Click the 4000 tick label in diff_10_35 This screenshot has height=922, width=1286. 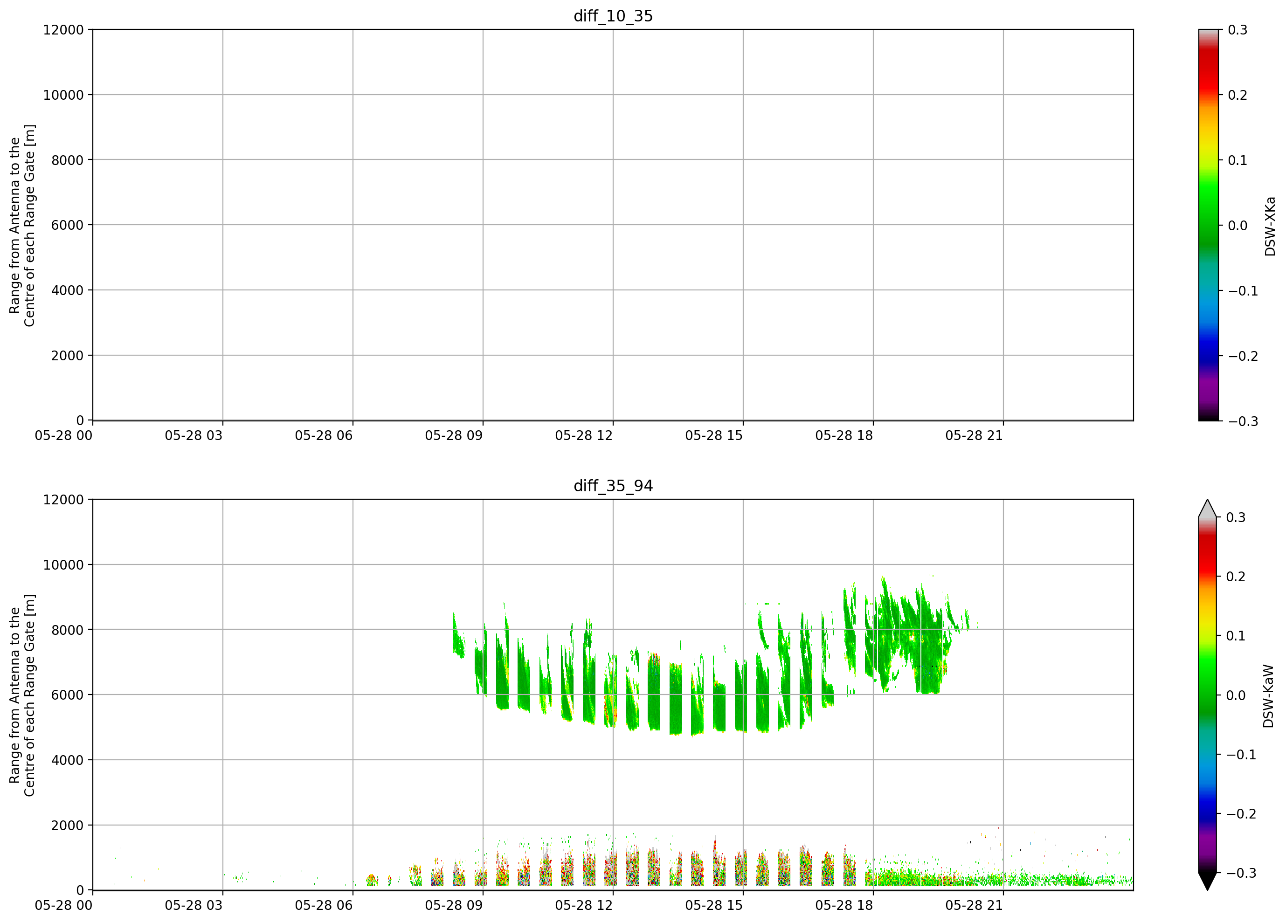pos(68,290)
